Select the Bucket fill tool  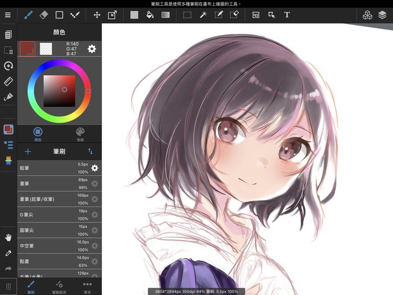[150, 15]
